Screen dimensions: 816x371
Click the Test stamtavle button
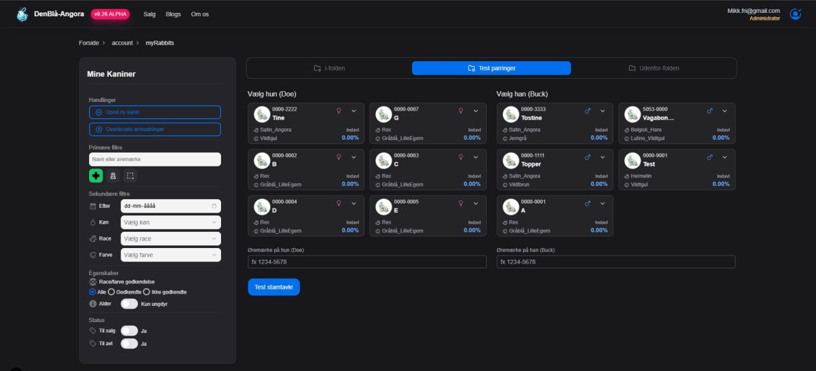[x=273, y=287]
